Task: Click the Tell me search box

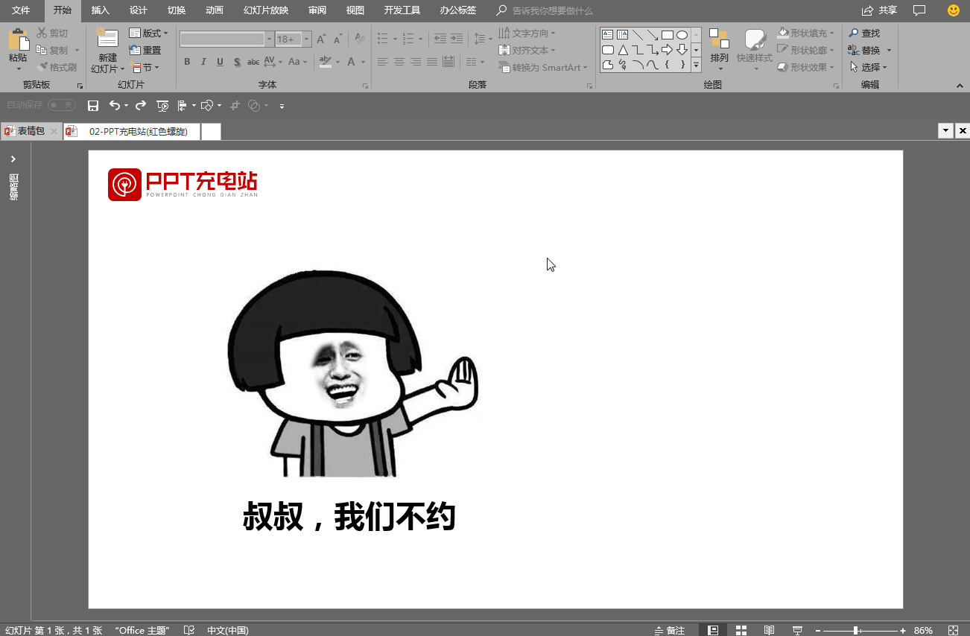Action: pos(552,10)
